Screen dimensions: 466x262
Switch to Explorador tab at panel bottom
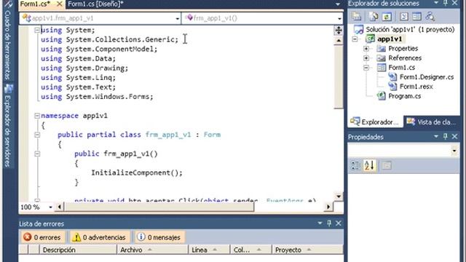375,122
